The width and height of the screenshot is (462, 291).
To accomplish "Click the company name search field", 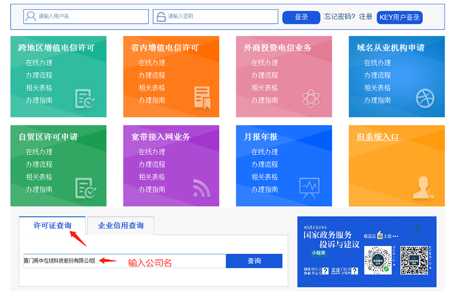I will (124, 261).
